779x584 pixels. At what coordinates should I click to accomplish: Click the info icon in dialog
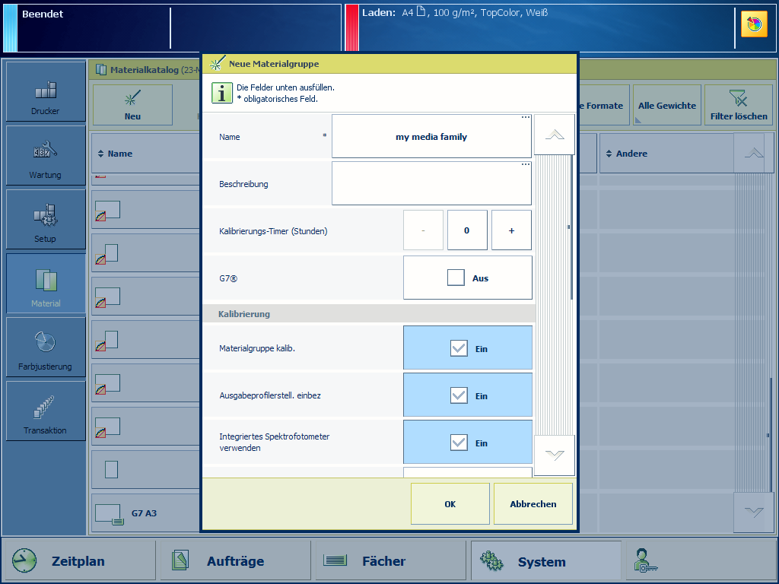pos(221,93)
